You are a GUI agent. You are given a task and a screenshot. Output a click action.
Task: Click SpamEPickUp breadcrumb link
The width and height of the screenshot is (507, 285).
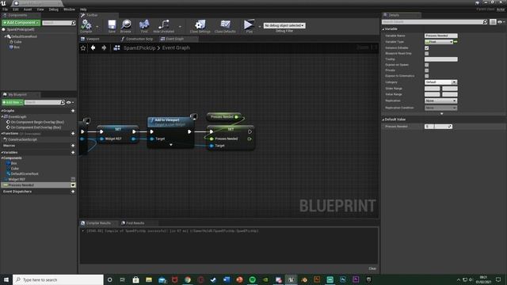coord(139,47)
